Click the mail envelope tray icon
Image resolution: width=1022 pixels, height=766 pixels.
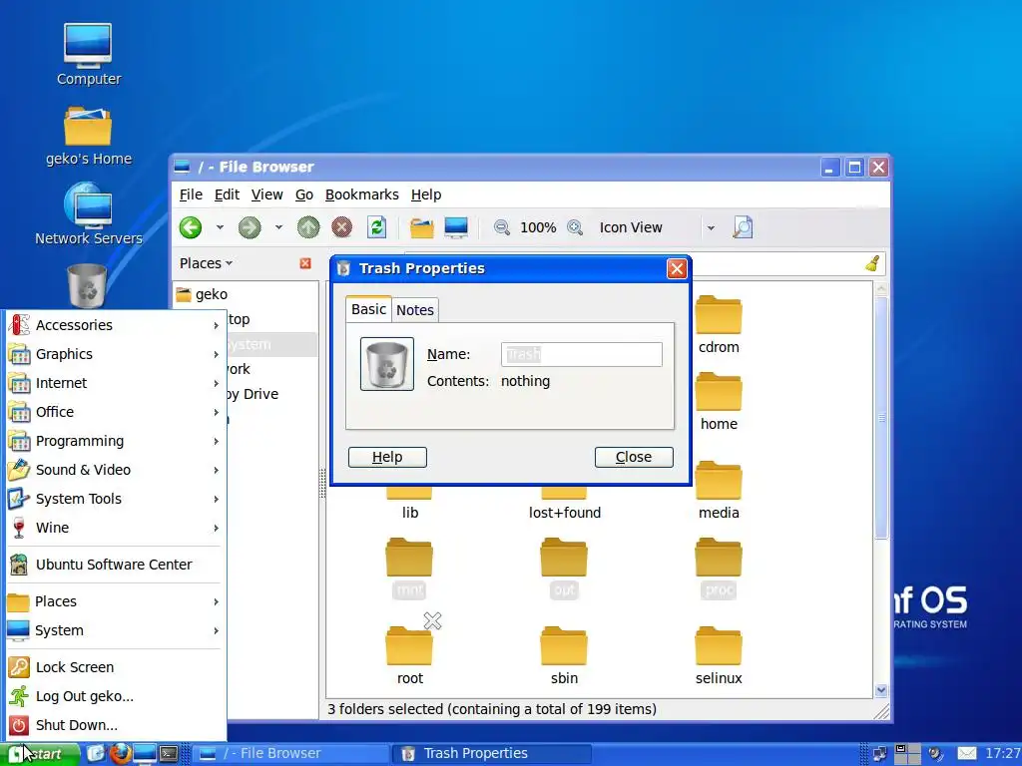pos(967,754)
